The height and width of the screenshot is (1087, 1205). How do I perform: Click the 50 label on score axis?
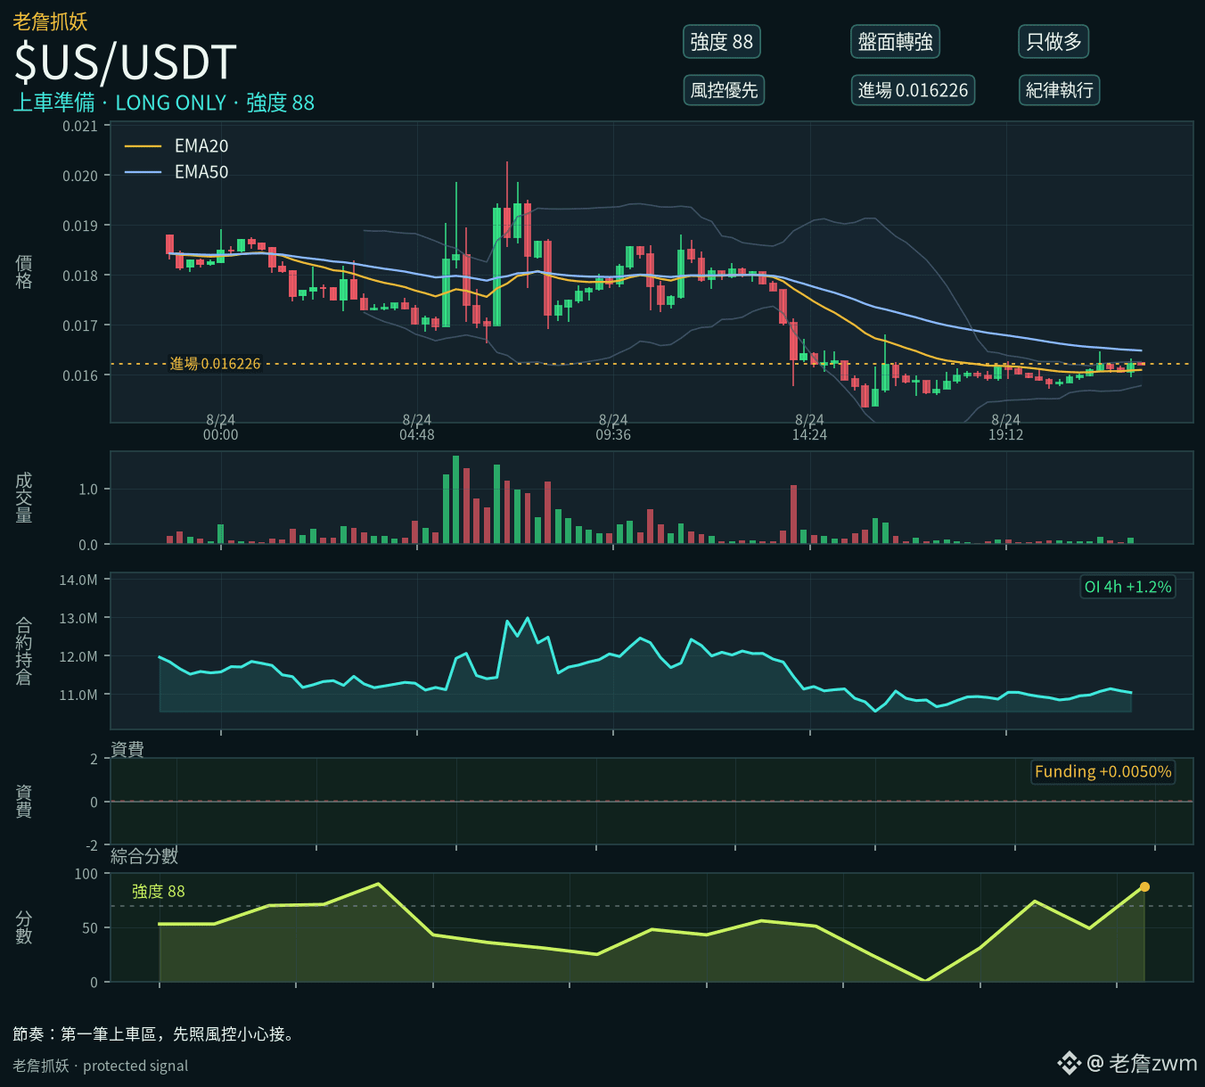click(90, 928)
